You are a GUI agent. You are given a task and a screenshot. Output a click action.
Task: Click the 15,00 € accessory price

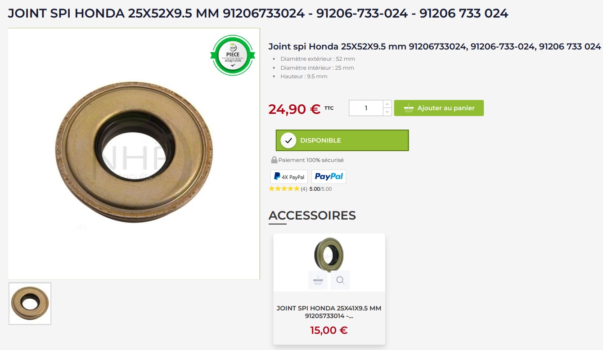pos(329,330)
